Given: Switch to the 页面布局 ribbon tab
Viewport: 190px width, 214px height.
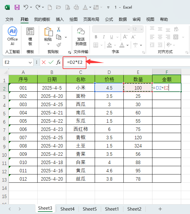Looking at the screenshot, I should point(91,19).
